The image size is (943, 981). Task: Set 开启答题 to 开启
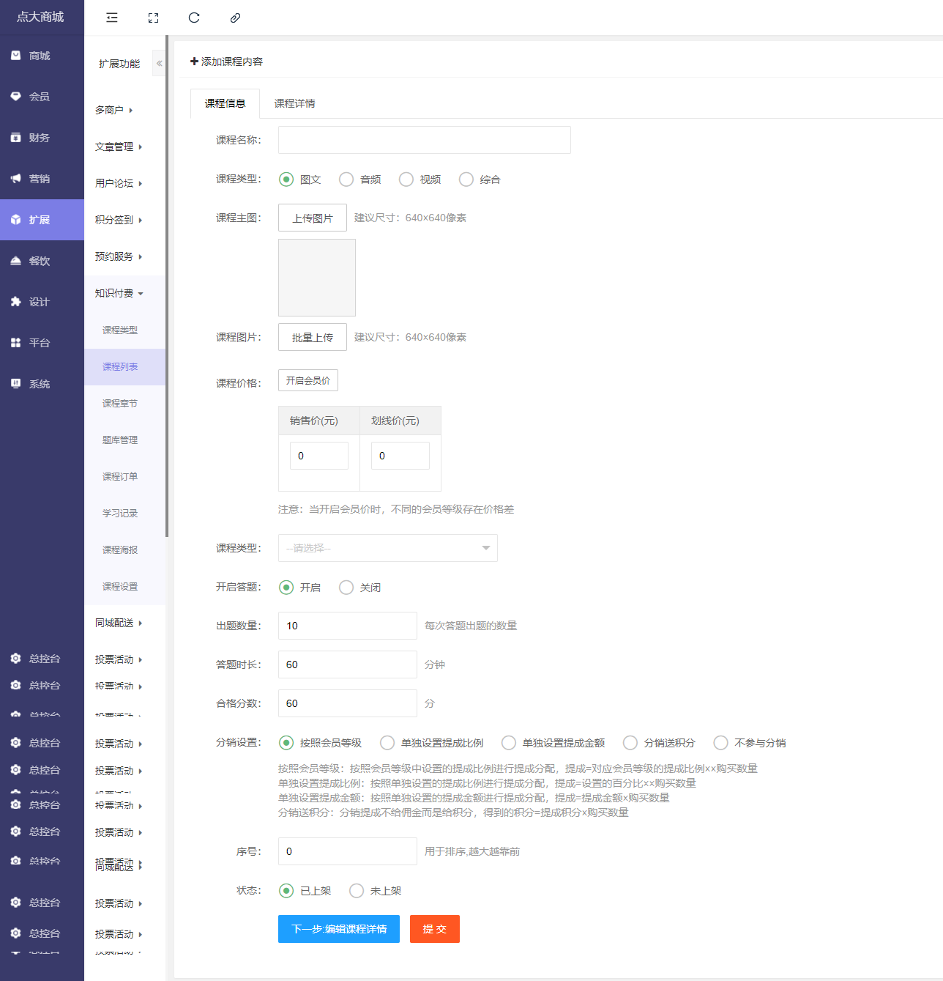pyautogui.click(x=286, y=588)
